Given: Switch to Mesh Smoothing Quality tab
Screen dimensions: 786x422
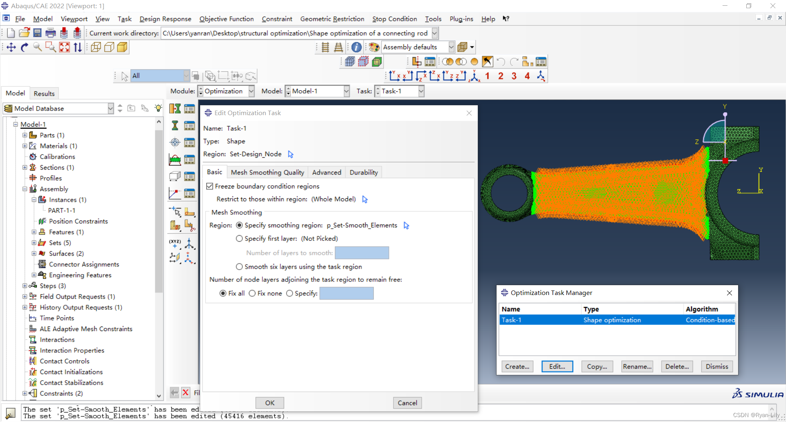Looking at the screenshot, I should click(x=267, y=172).
